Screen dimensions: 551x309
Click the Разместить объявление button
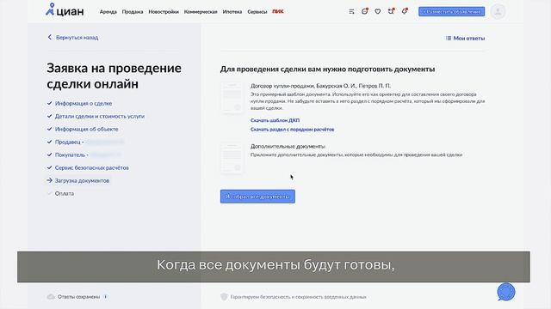(451, 11)
